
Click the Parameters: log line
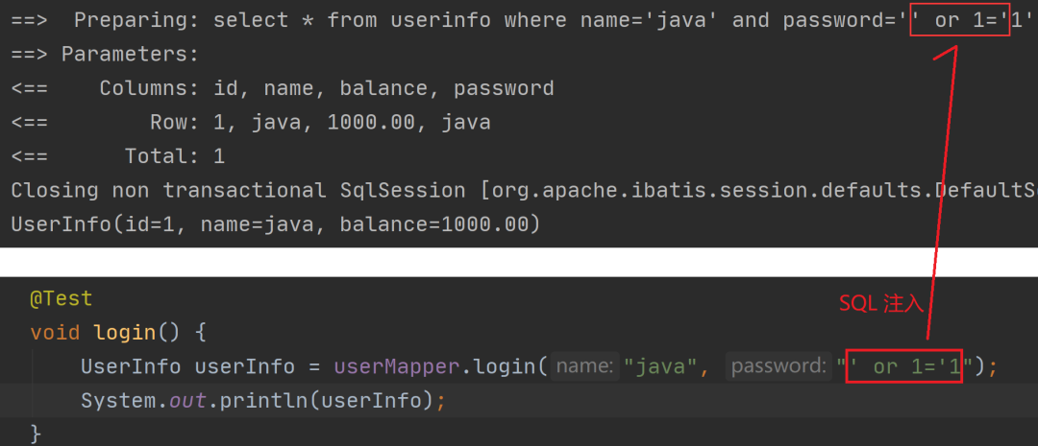[105, 55]
